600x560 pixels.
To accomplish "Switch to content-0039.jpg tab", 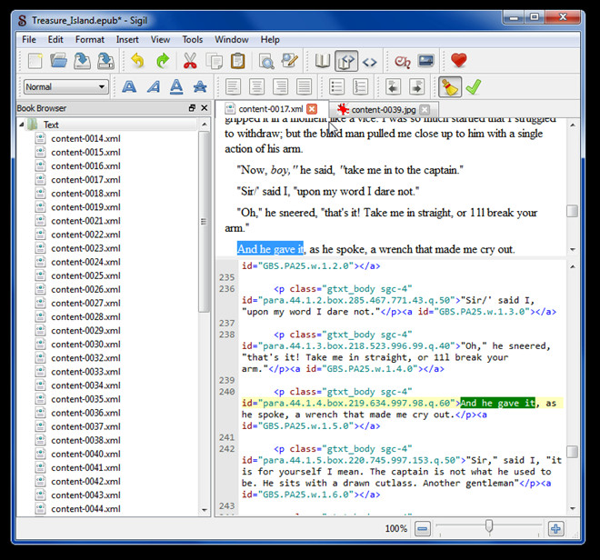I will [x=384, y=110].
